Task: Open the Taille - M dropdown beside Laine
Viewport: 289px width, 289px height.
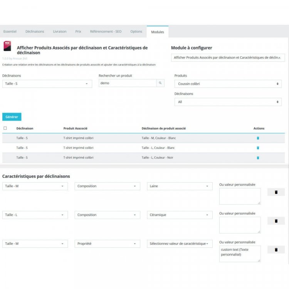Action: click(35, 186)
